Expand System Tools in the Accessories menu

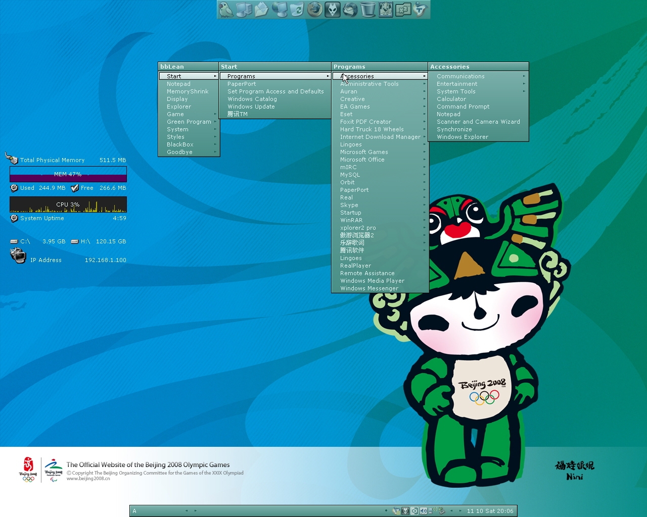coord(478,91)
